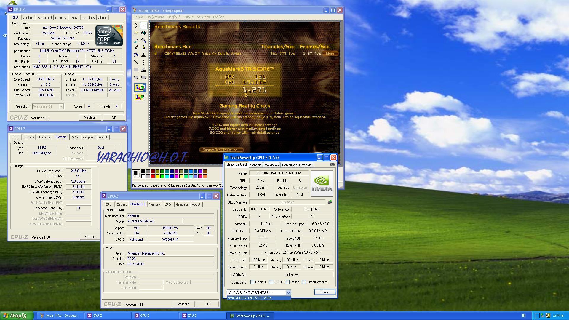Viewport: 569px width, 320px height.
Task: Click Validate in the top CPU-Z window
Action: click(x=90, y=117)
